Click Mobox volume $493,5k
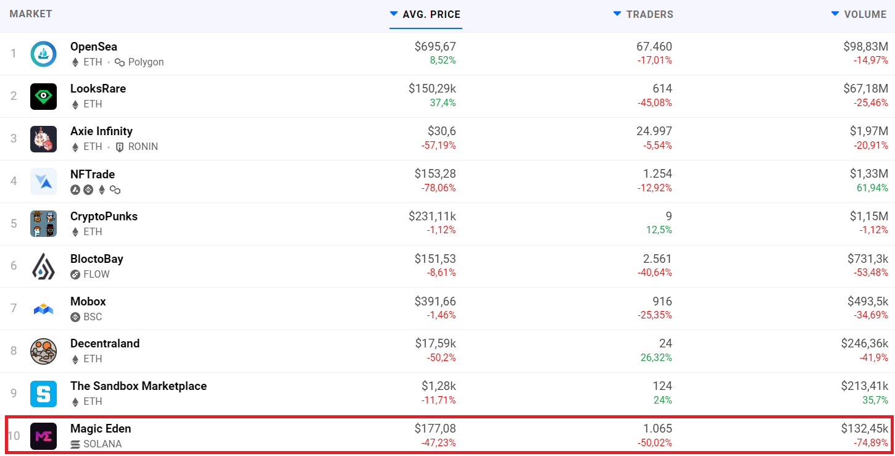Image resolution: width=895 pixels, height=456 pixels. (868, 302)
